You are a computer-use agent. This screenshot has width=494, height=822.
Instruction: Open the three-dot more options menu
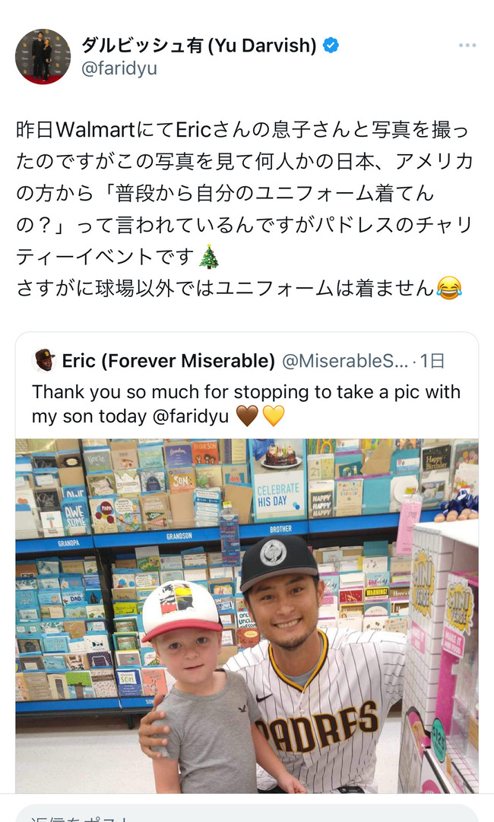pos(467,46)
